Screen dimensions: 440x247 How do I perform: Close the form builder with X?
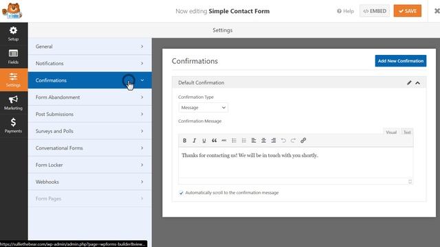[x=437, y=11]
